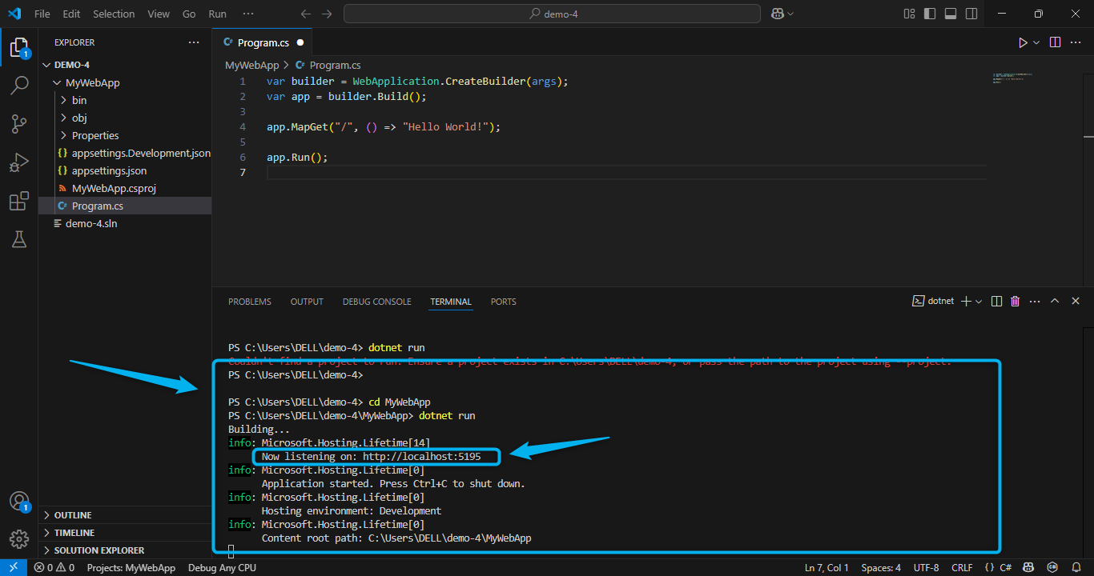Image resolution: width=1094 pixels, height=576 pixels.
Task: Toggle the Secondary Side Bar visibility
Action: tap(971, 14)
